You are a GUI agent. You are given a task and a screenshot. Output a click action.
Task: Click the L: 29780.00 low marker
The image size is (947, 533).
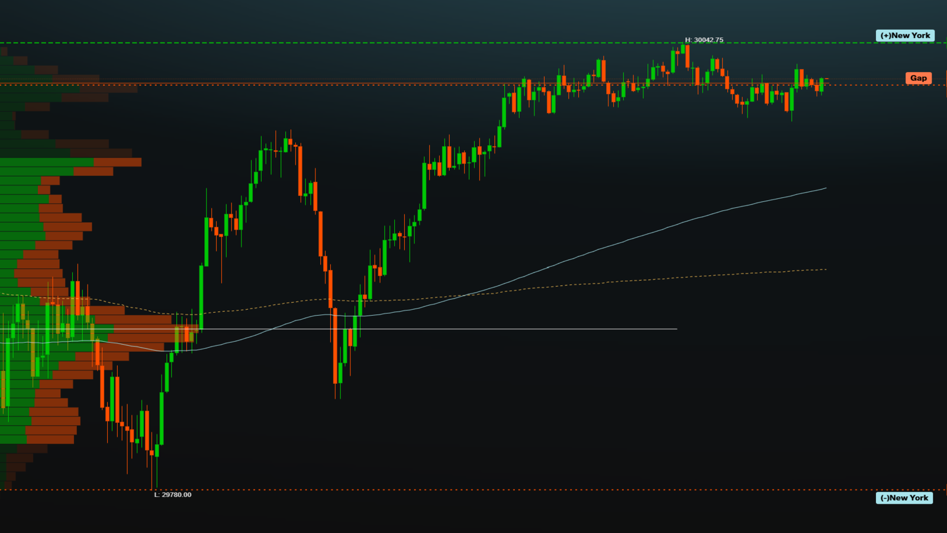173,495
